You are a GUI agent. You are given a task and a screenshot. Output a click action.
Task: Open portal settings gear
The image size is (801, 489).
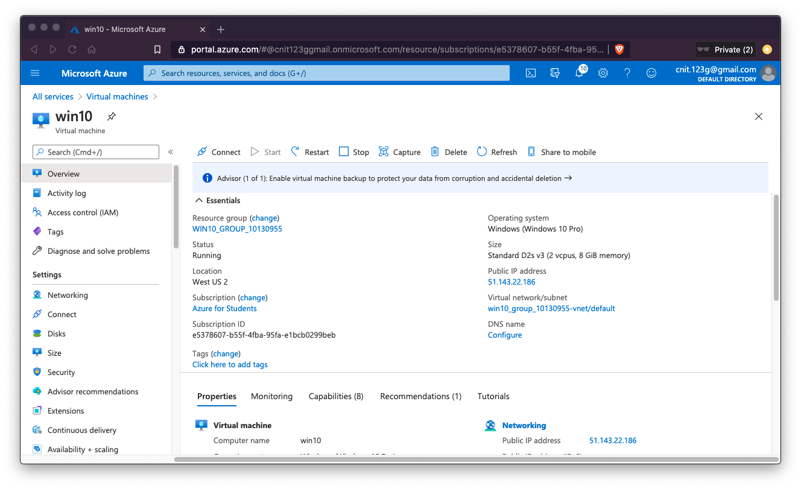(603, 73)
